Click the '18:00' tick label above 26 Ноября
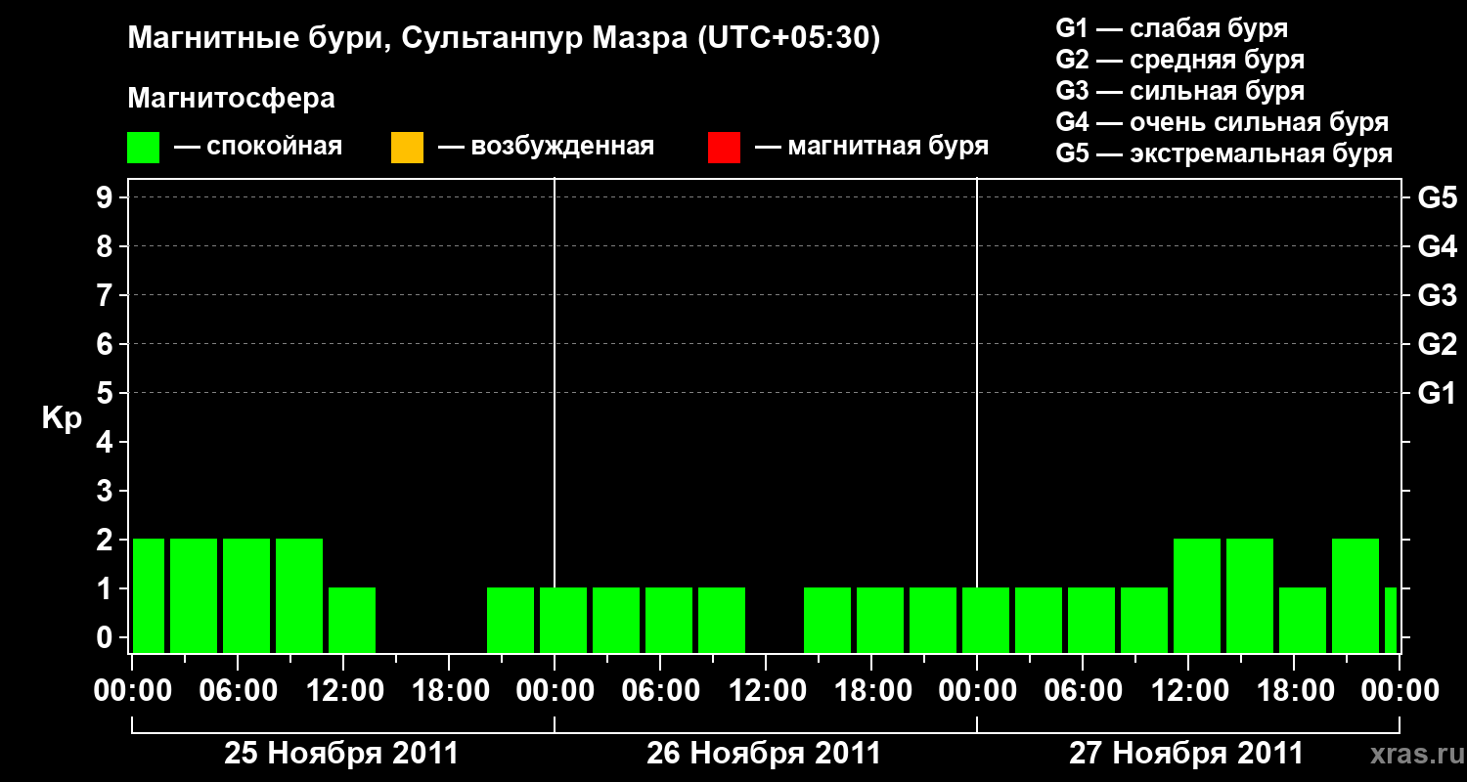This screenshot has width=1467, height=782. (871, 691)
